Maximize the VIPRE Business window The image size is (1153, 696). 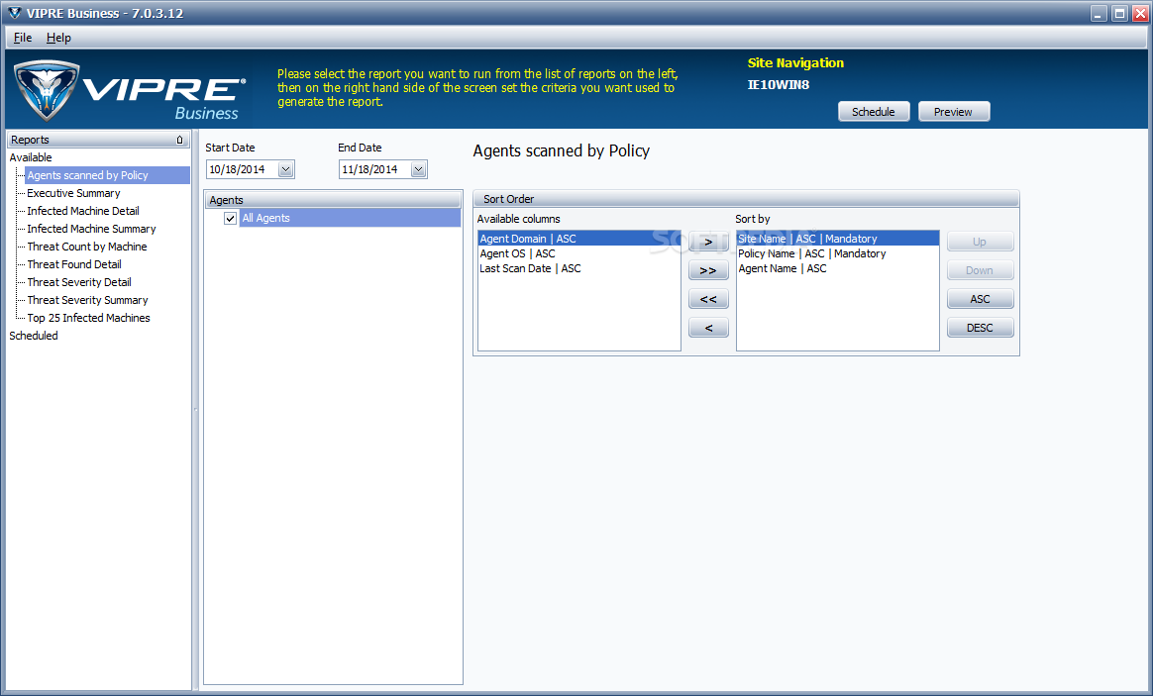coord(1119,13)
